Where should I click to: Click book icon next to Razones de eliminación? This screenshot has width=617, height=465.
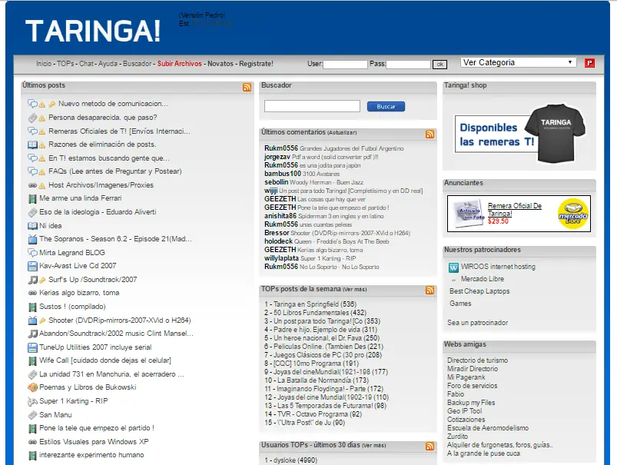pyautogui.click(x=32, y=144)
